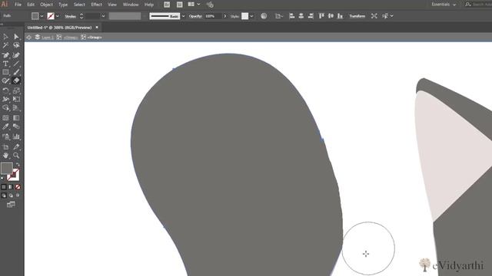
Task: Open the Window menu
Action: (x=131, y=5)
